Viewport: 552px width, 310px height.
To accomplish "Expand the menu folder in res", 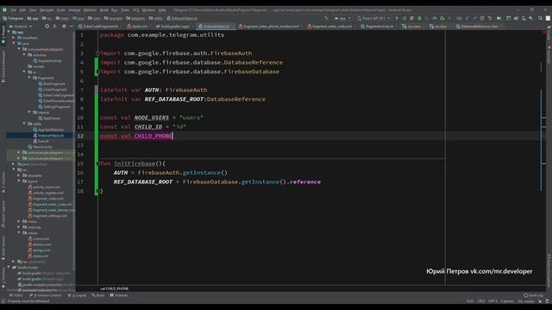I will pyautogui.click(x=19, y=221).
